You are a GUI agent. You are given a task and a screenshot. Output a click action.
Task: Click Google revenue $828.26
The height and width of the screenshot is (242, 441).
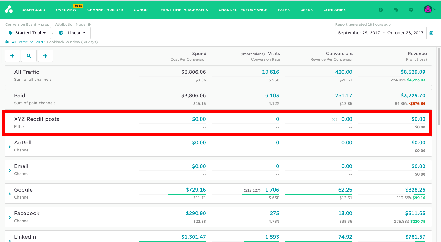tap(415, 190)
